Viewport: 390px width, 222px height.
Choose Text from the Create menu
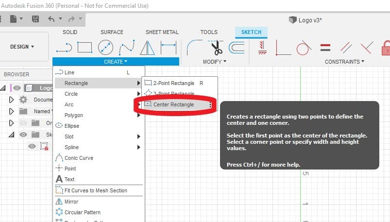coord(99,179)
